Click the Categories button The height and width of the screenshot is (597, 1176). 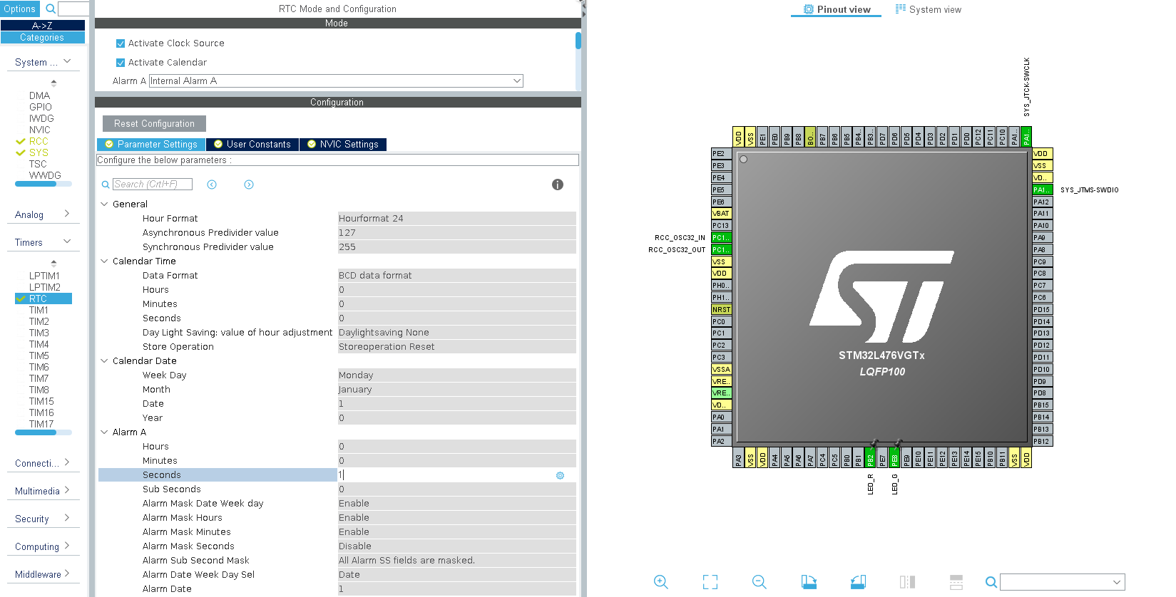42,38
